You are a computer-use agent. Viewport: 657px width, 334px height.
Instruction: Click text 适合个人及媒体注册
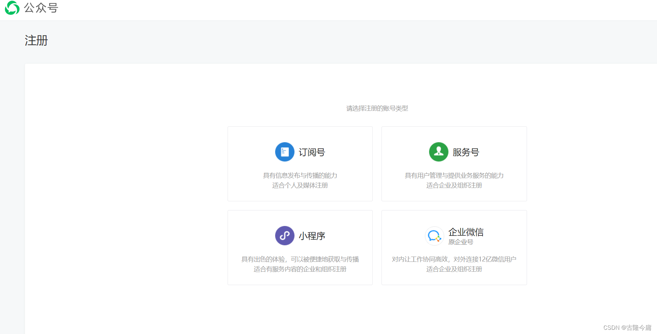click(300, 185)
